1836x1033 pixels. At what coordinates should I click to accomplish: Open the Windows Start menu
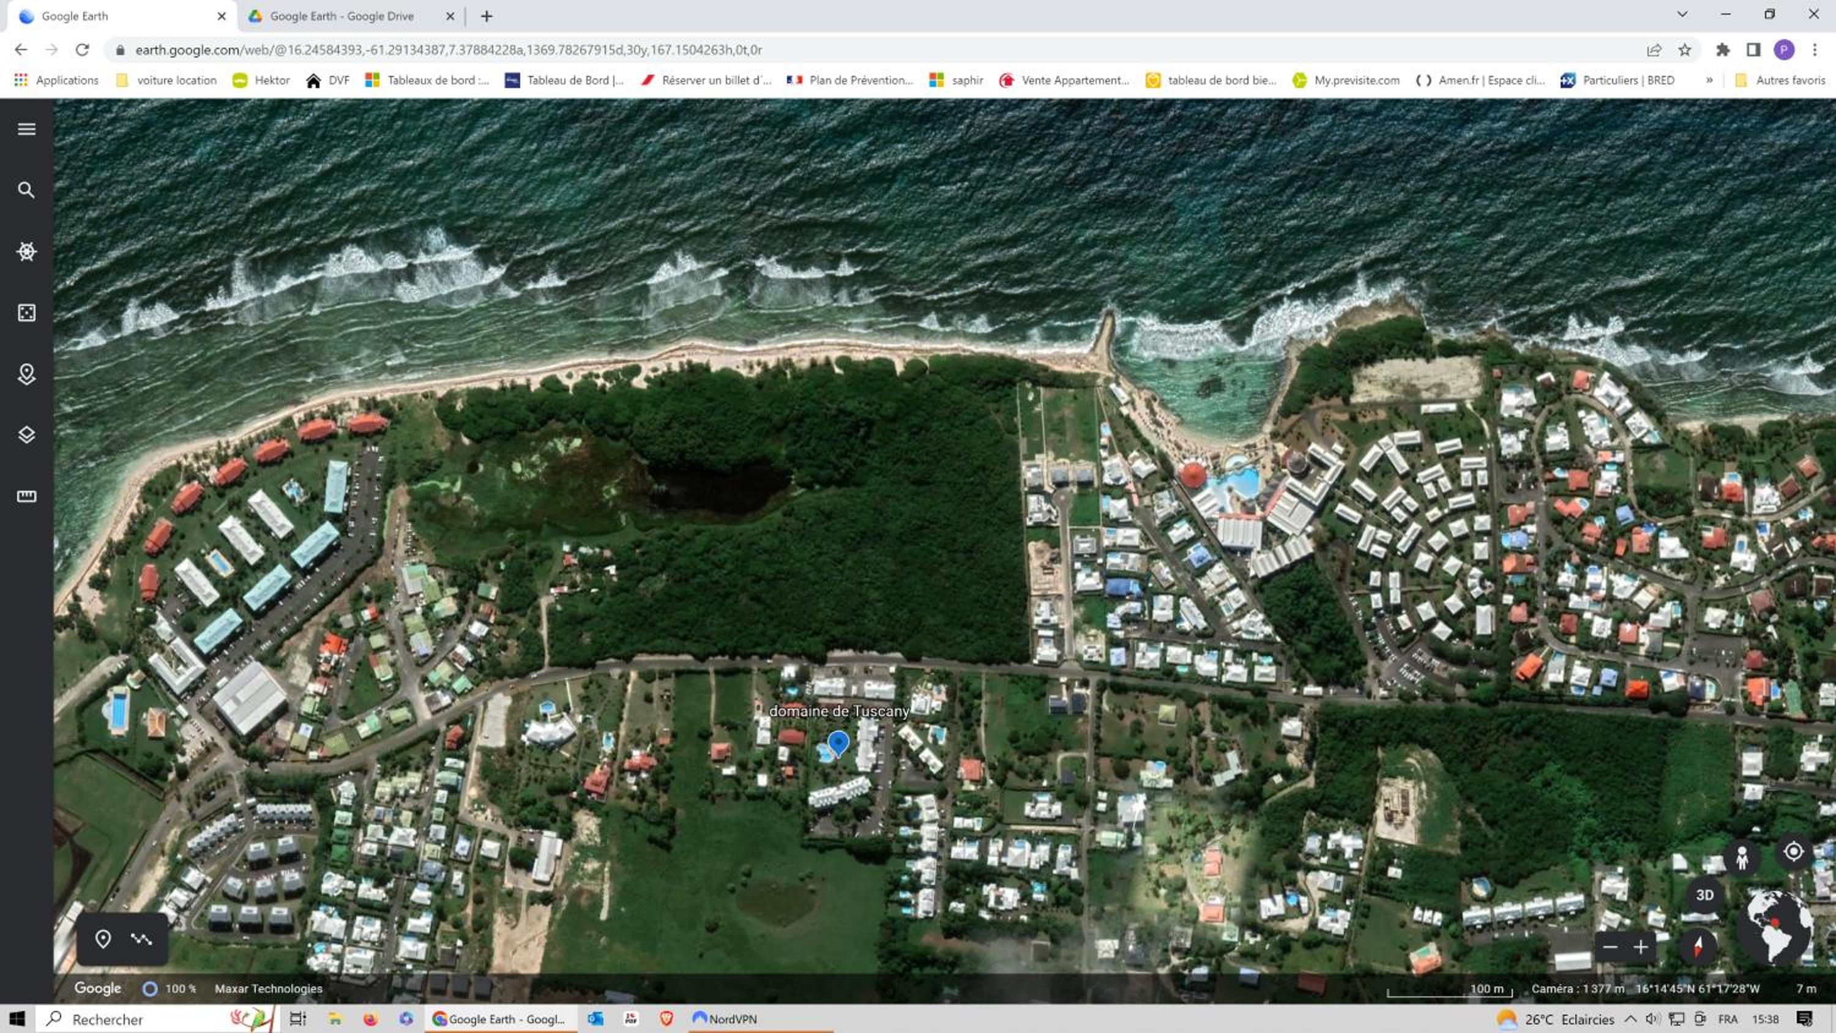(17, 1019)
